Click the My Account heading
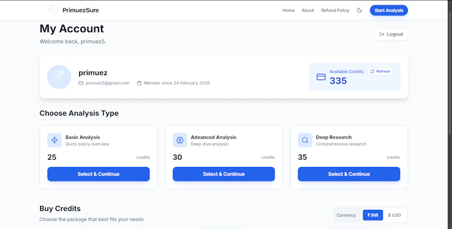 click(x=72, y=29)
